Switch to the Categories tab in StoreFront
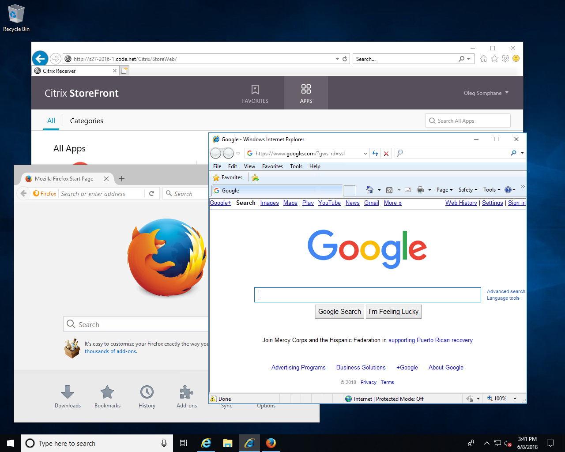Image resolution: width=565 pixels, height=452 pixels. point(87,121)
